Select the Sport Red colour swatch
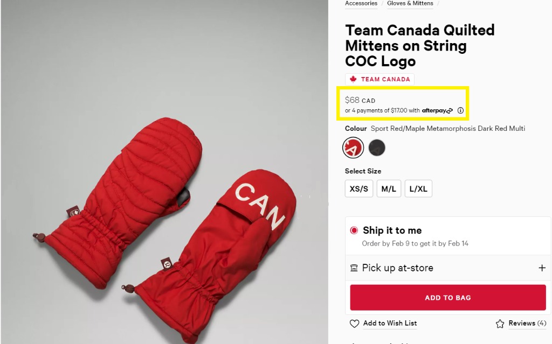Image resolution: width=552 pixels, height=344 pixels. click(x=354, y=148)
